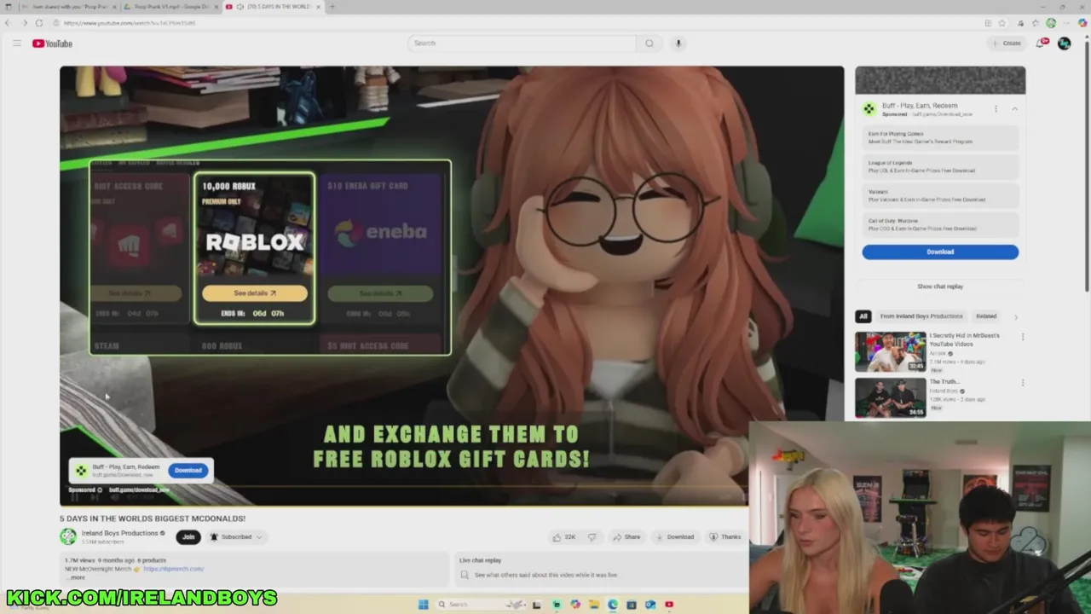1091x614 pixels.
Task: Open options menu for MrBeast video suggestion
Action: click(x=1023, y=337)
